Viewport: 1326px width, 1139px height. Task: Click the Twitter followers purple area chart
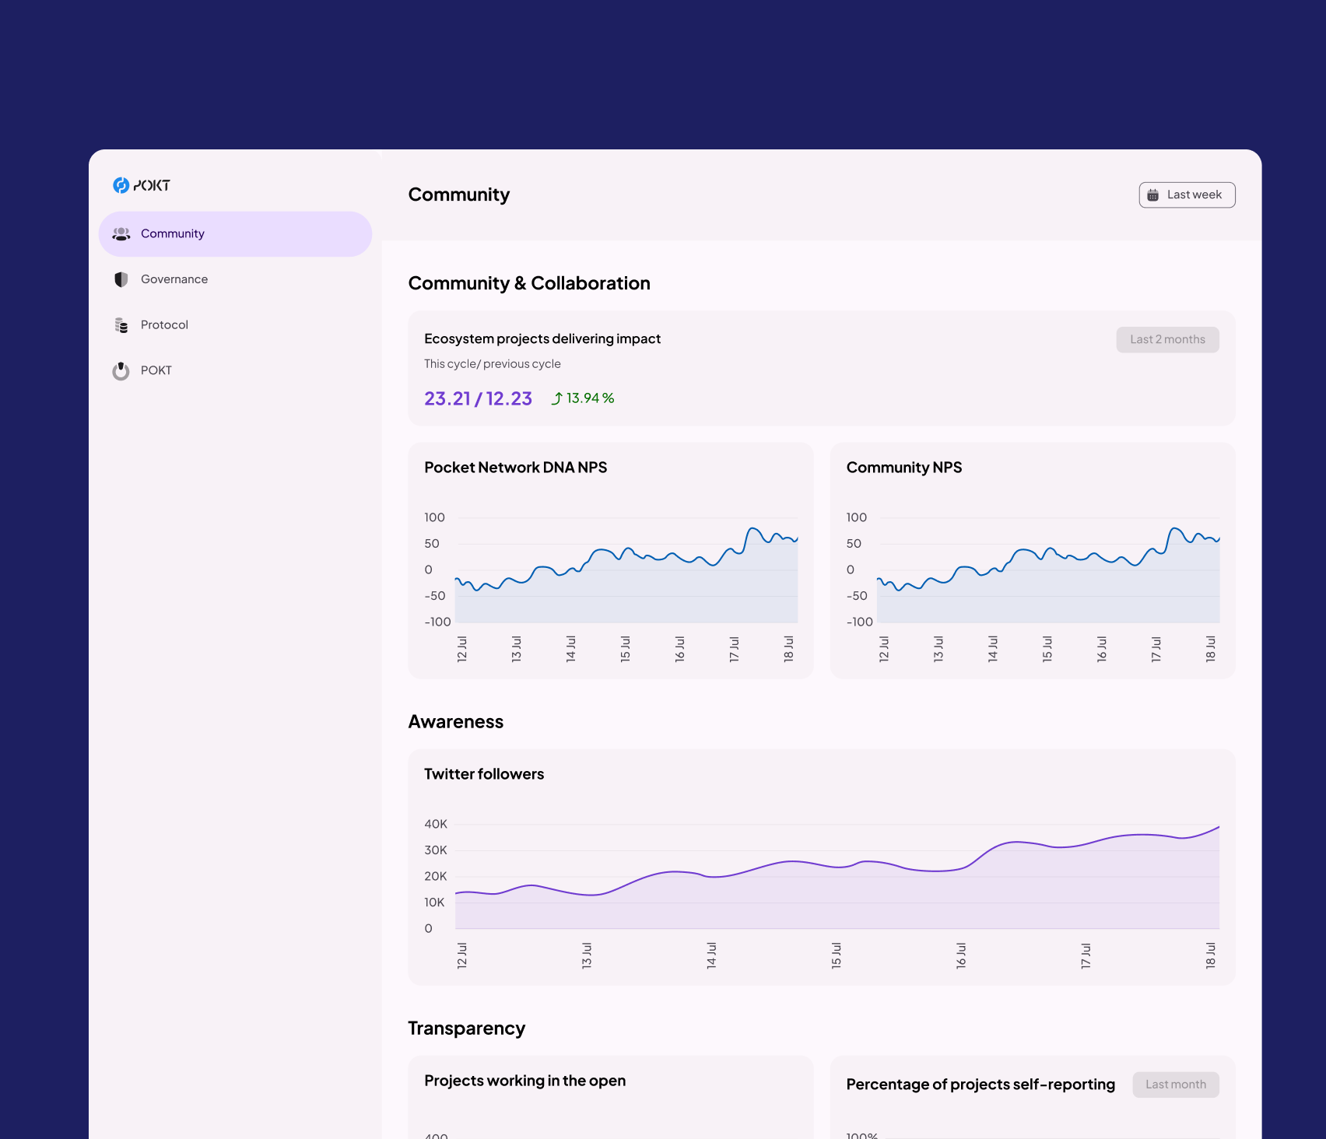(837, 879)
